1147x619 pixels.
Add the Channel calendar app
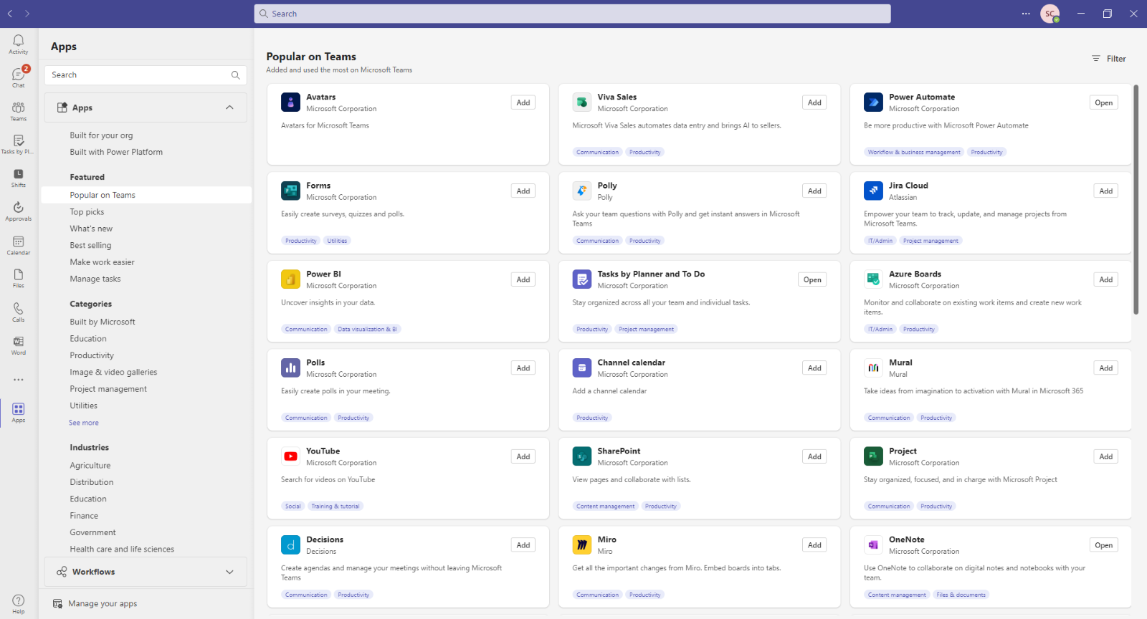click(x=814, y=368)
